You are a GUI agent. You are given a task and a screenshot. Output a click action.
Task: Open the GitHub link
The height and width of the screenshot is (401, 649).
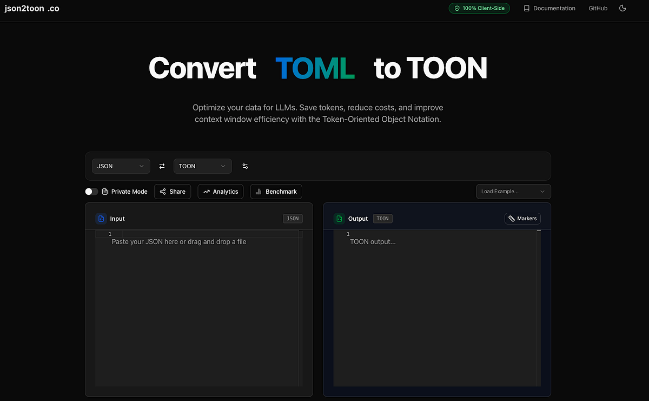click(598, 8)
